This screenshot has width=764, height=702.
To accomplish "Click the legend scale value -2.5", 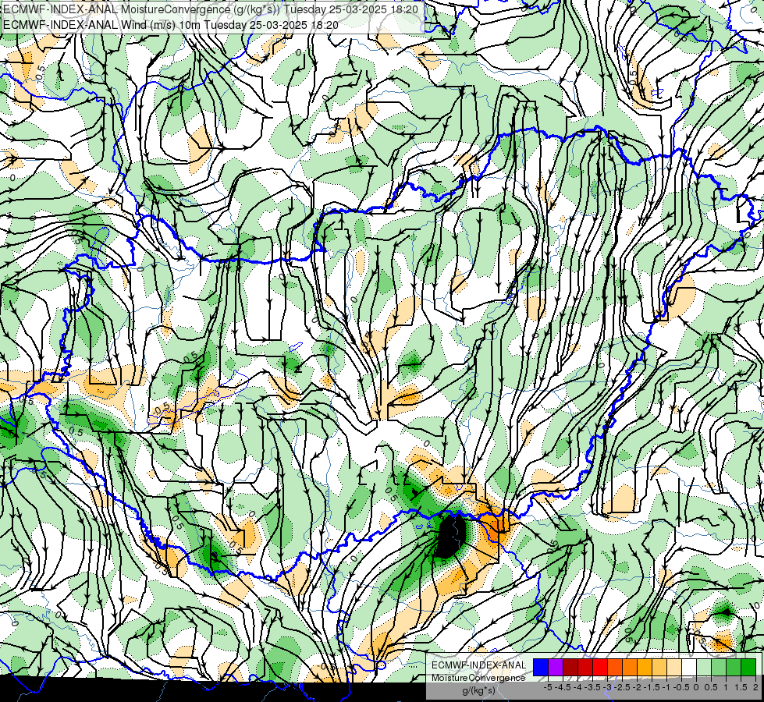I will 622,687.
